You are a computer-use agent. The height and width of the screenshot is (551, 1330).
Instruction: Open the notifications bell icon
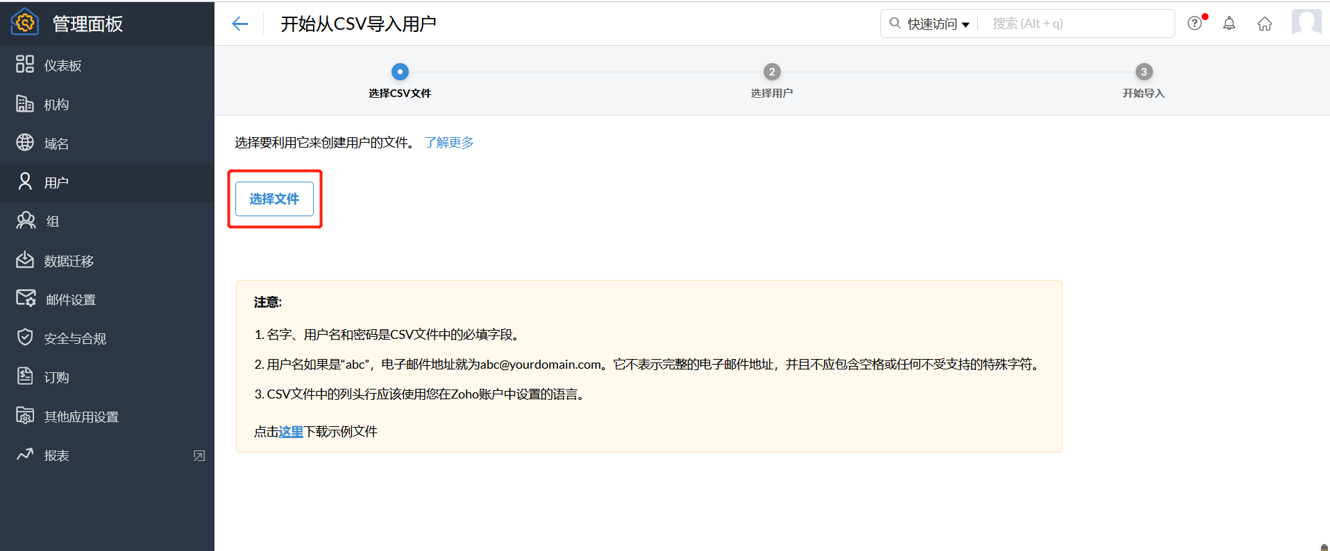coord(1229,24)
